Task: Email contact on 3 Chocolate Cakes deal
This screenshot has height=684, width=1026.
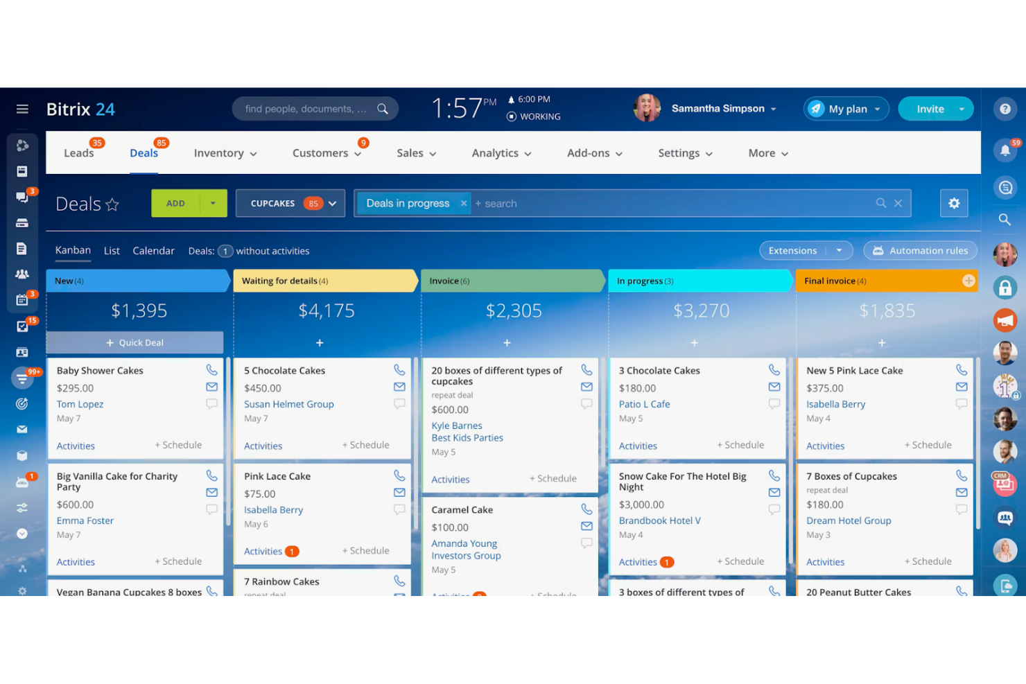Action: tap(774, 387)
